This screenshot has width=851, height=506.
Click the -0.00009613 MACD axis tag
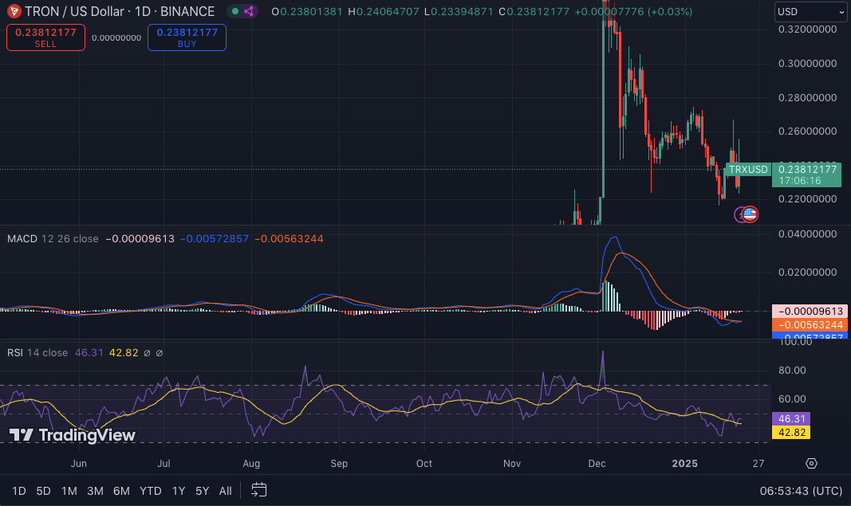click(810, 312)
